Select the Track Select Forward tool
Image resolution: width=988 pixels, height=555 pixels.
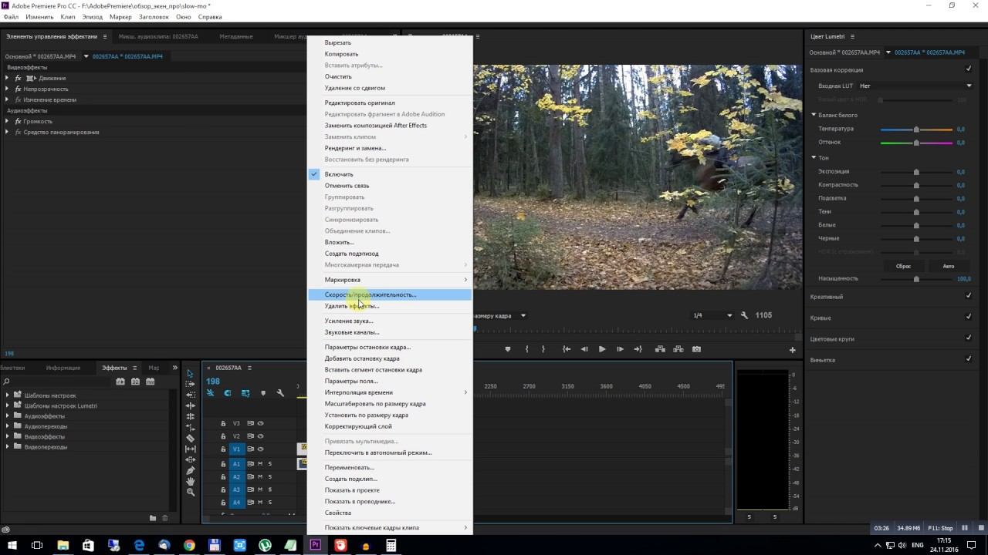tap(190, 384)
